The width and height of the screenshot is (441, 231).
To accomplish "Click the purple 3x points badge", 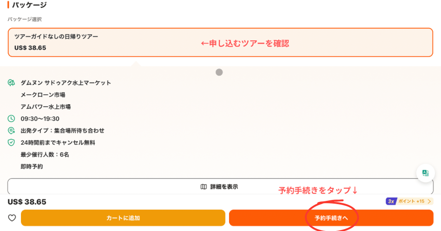I will pyautogui.click(x=391, y=201).
